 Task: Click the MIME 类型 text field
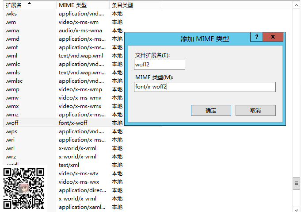point(205,87)
